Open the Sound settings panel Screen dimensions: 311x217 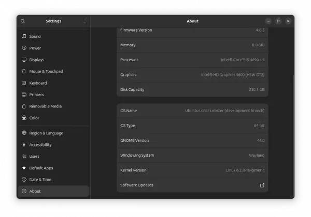pos(53,36)
